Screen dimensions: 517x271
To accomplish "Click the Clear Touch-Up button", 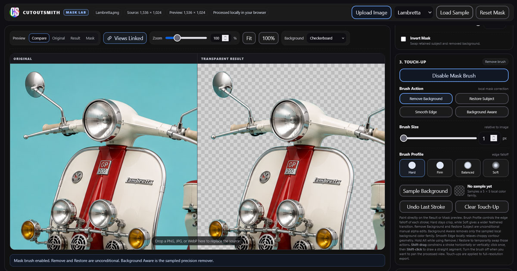I will 482,207.
